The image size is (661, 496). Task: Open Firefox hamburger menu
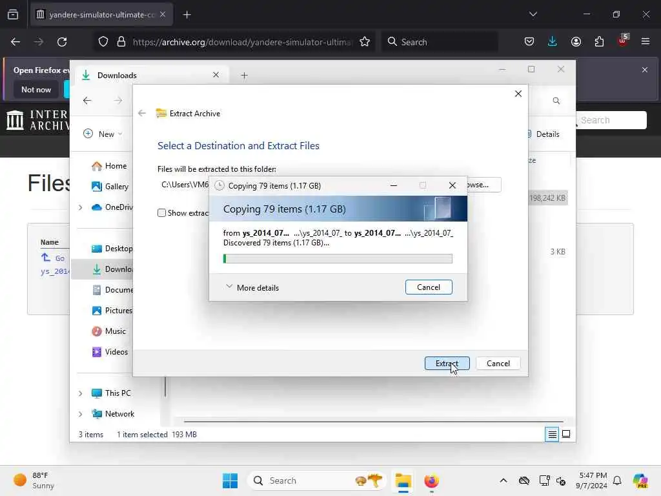point(646,42)
